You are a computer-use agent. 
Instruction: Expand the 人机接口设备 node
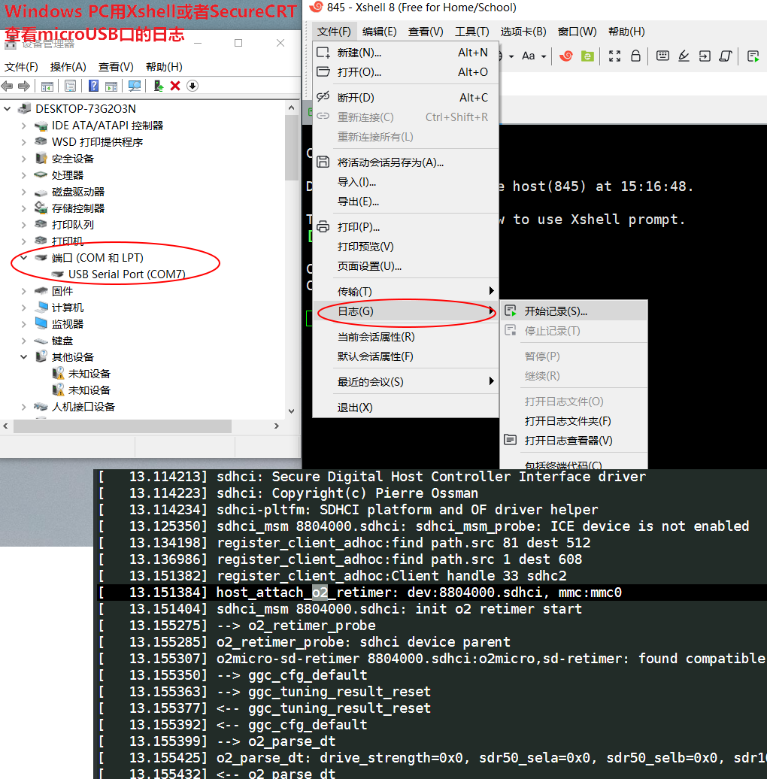coord(23,407)
